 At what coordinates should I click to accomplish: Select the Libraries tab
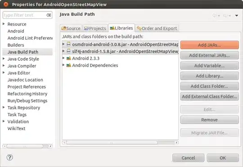121,28
